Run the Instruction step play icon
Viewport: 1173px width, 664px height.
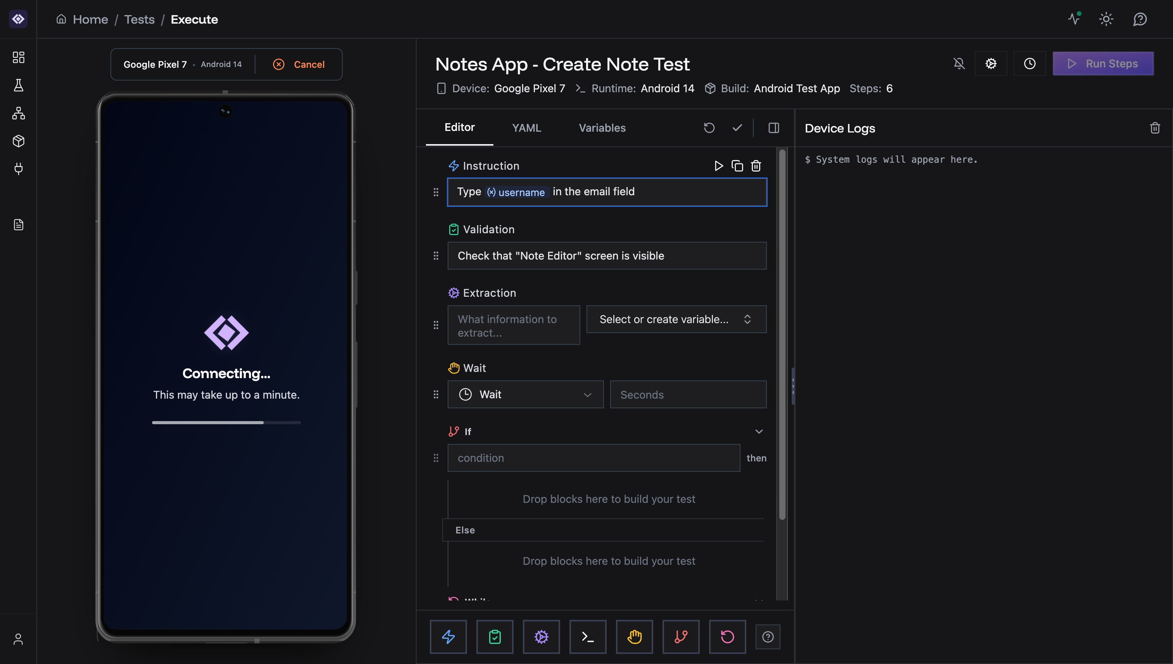[x=718, y=165]
